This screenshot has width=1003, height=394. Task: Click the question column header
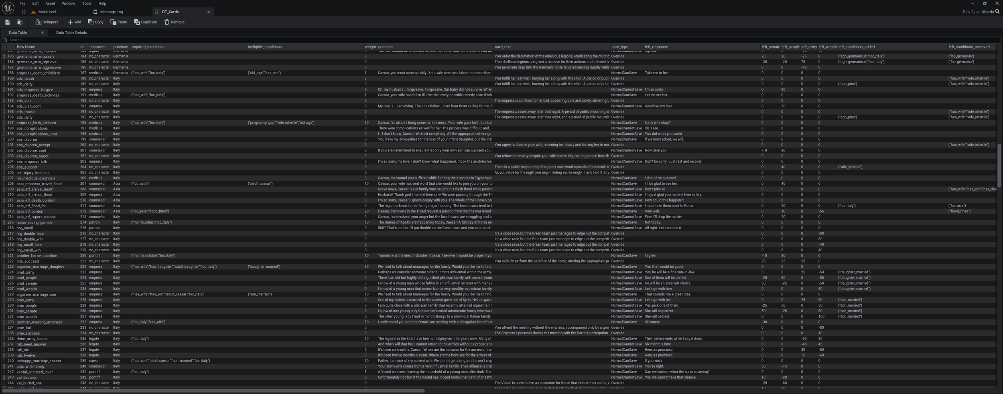click(435, 47)
